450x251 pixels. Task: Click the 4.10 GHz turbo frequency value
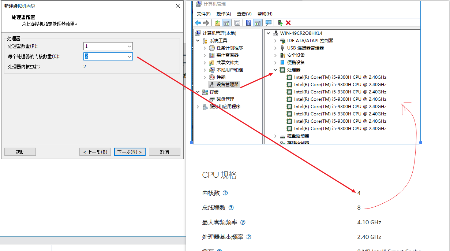coord(369,222)
